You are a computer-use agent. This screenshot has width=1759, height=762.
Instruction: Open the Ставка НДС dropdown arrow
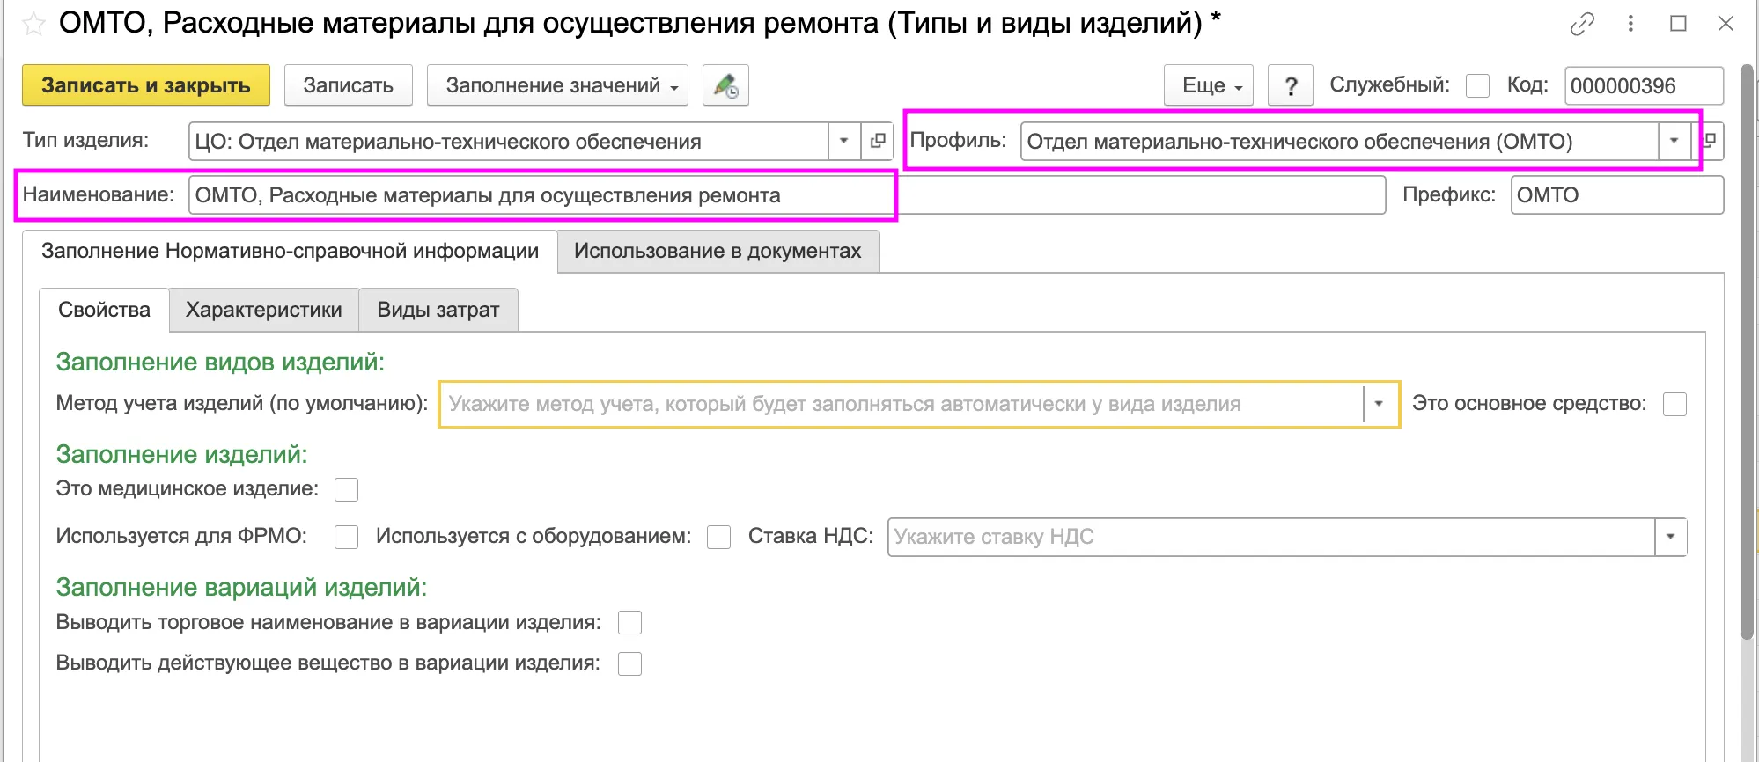(x=1670, y=537)
